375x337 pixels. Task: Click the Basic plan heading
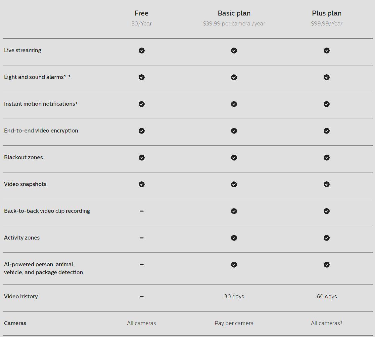coord(234,13)
